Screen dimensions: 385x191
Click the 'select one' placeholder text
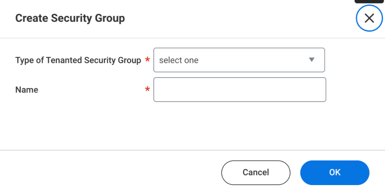[x=179, y=60]
